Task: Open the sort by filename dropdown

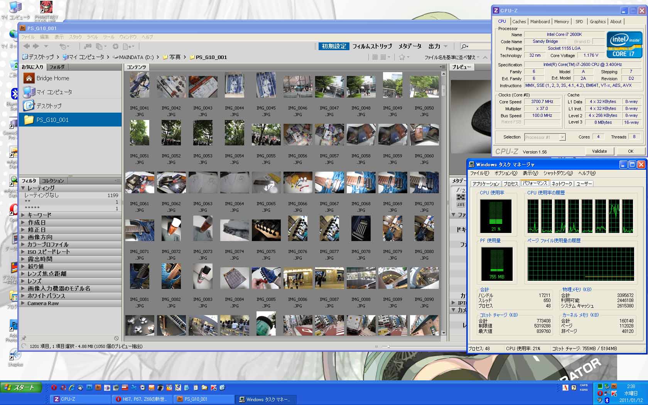Action: tap(452, 57)
